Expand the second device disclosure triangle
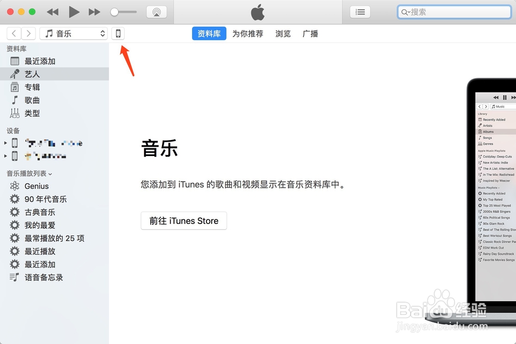516x344 pixels. (x=5, y=156)
